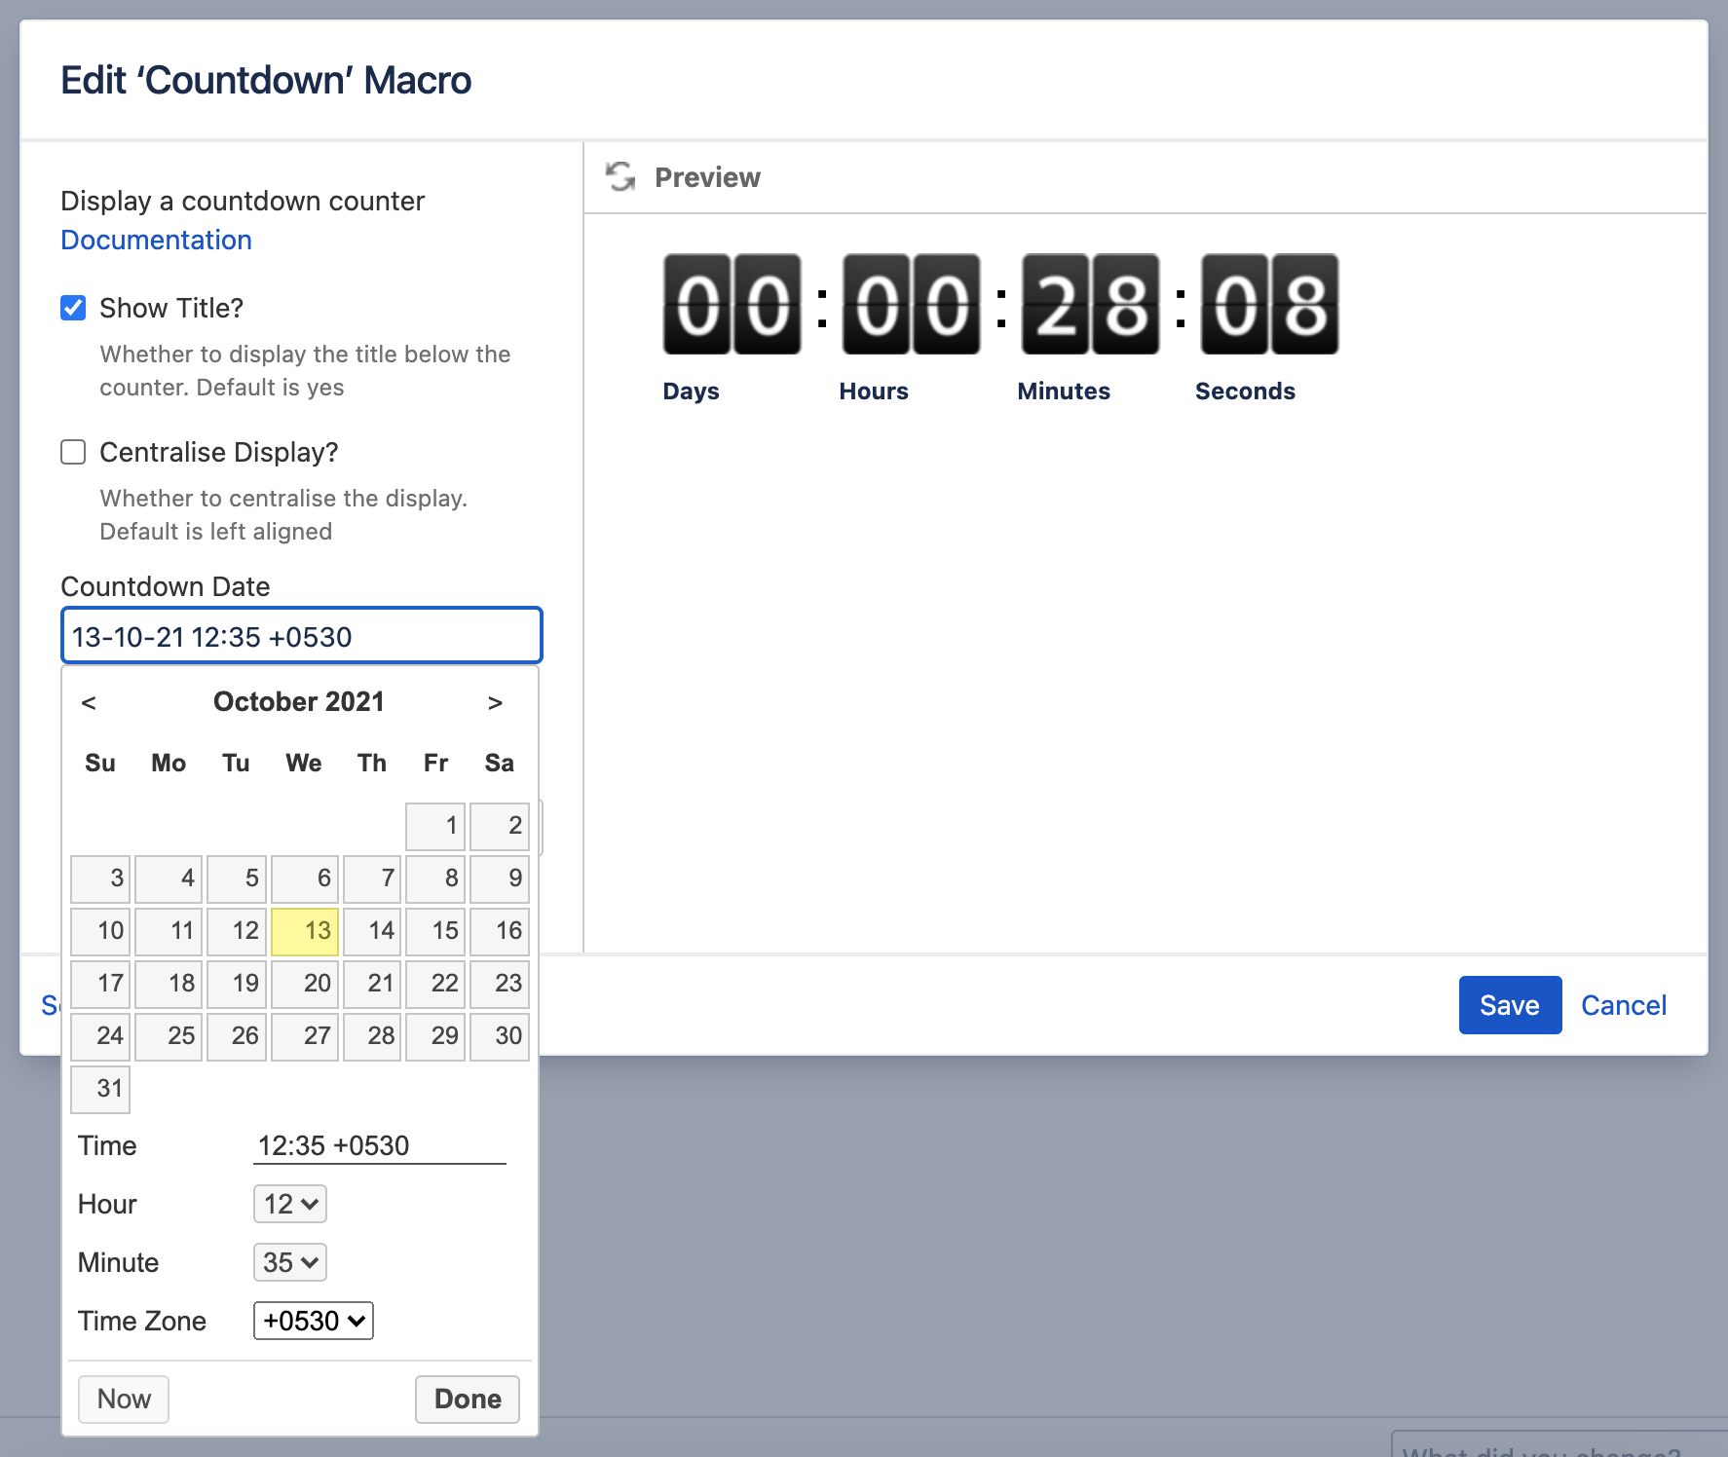This screenshot has width=1728, height=1457.
Task: Open the Minute dropdown
Action: click(288, 1262)
